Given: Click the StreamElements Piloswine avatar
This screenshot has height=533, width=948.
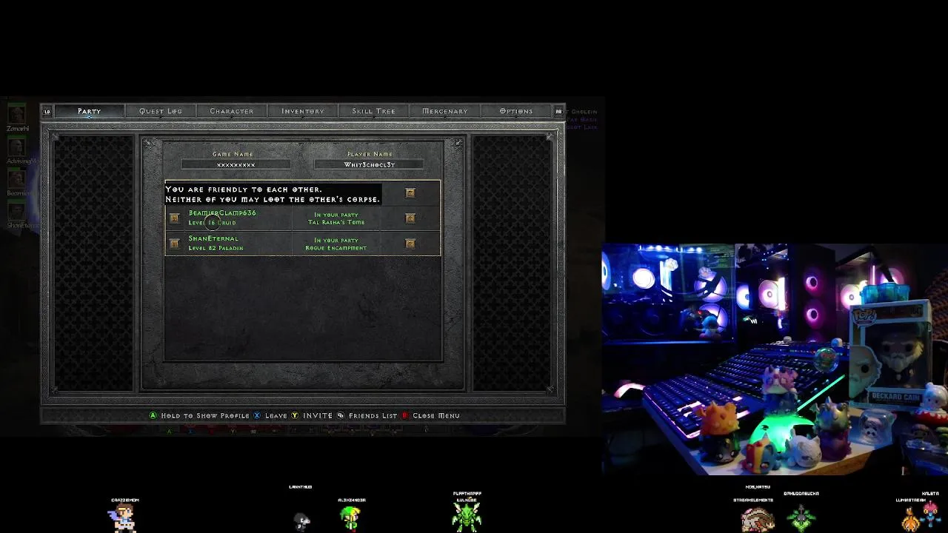Looking at the screenshot, I should click(x=757, y=519).
